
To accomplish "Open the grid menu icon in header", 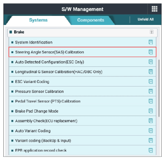I will [154, 9].
